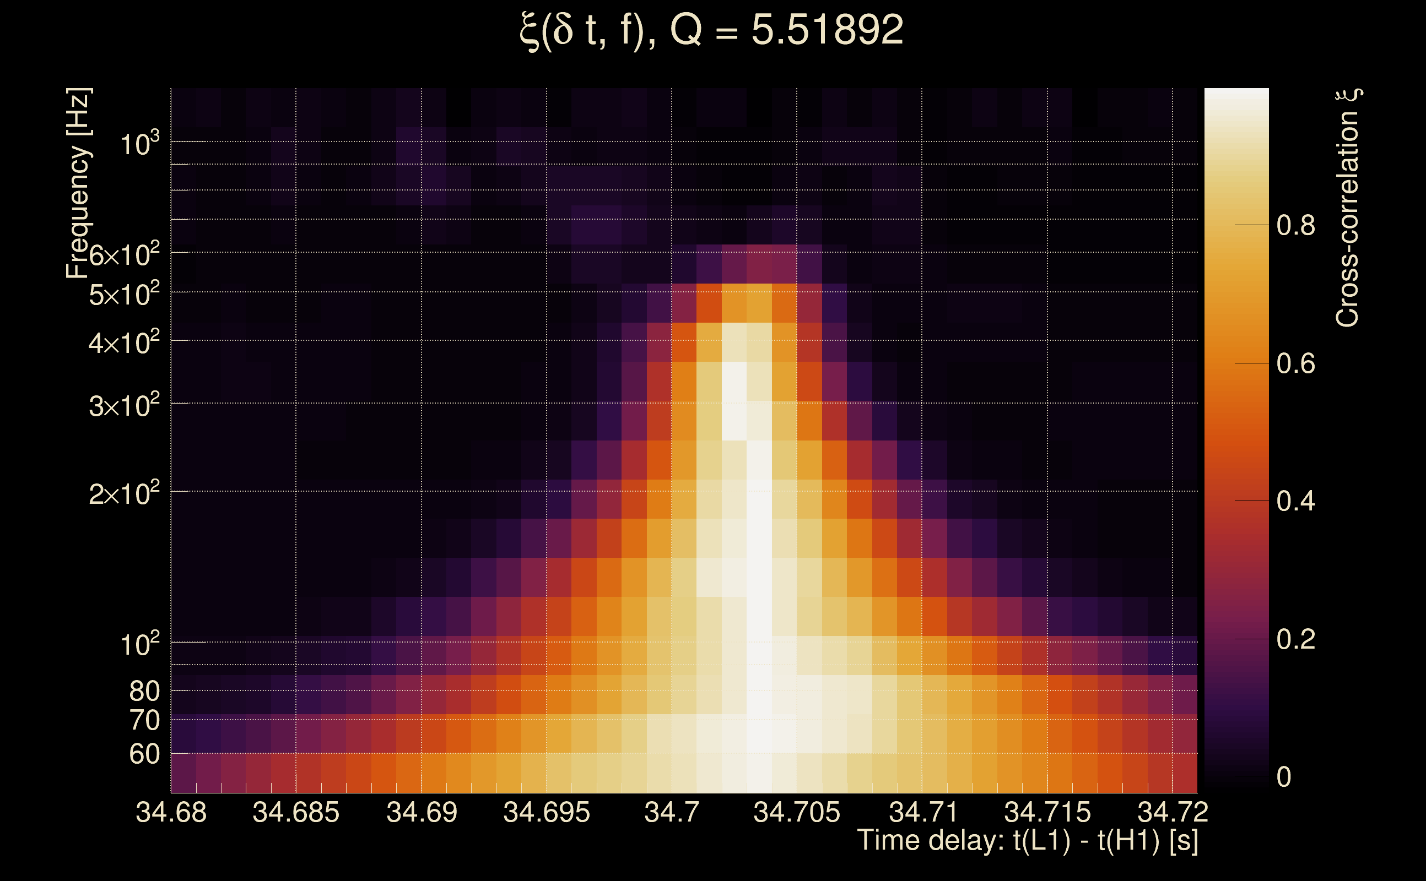The image size is (1426, 881).
Task: Click the 34.68 x-axis tick label
Action: [171, 812]
